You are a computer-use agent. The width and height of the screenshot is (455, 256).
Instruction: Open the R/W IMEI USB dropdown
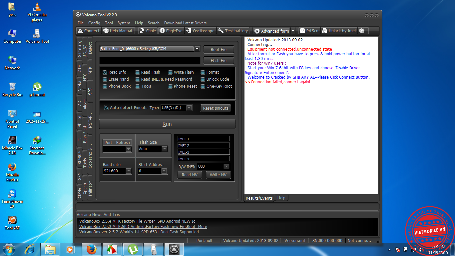pos(227,166)
